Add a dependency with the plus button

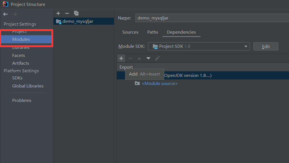(x=121, y=58)
